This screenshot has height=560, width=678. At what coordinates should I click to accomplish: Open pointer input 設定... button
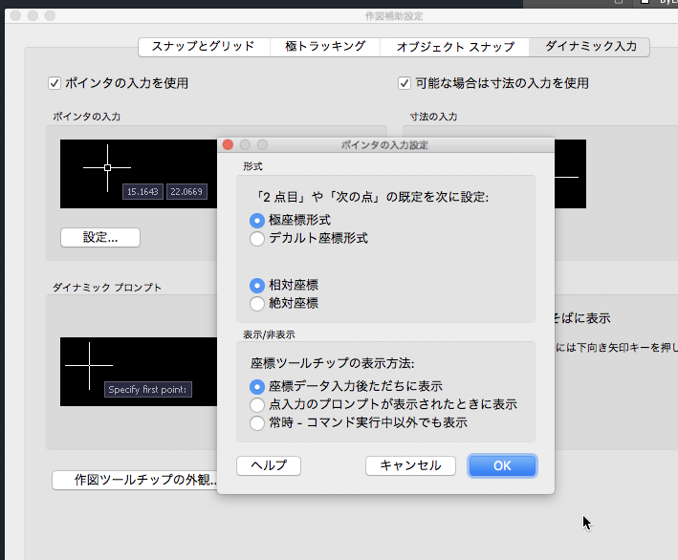pyautogui.click(x=100, y=237)
